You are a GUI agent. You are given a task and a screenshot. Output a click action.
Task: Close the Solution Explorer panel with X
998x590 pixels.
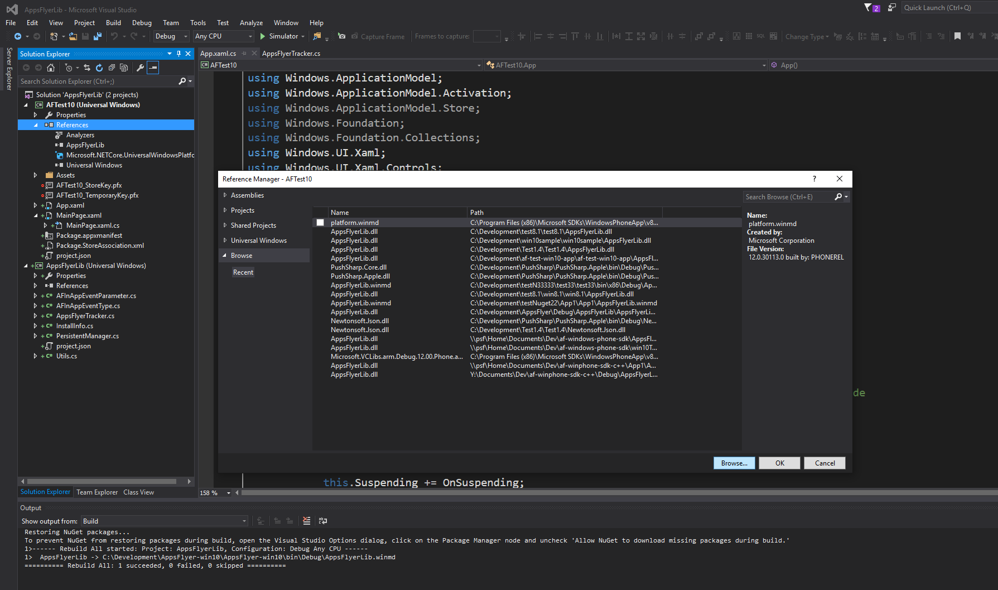point(188,54)
